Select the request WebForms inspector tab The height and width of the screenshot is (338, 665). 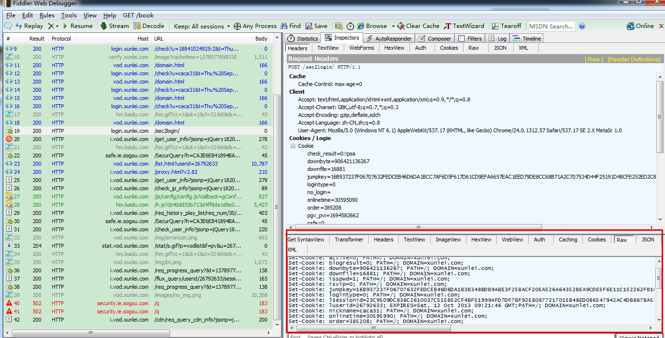click(362, 48)
